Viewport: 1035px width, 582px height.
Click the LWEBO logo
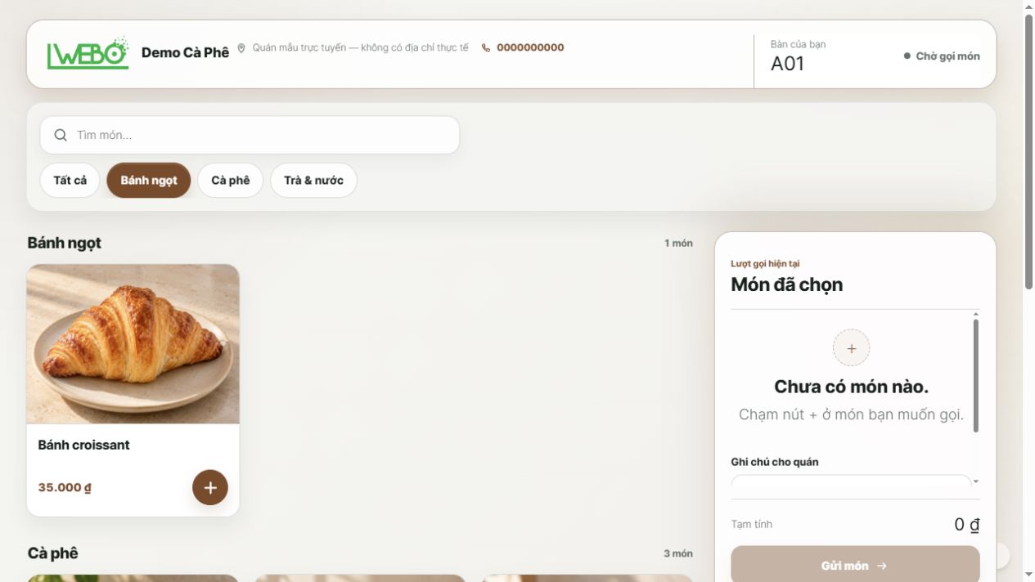[x=88, y=52]
